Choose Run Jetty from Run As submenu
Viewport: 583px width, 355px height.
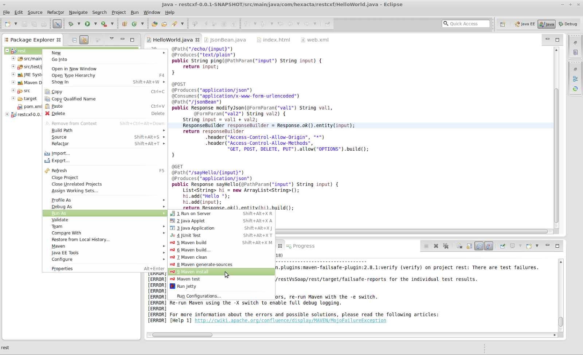tap(221, 286)
